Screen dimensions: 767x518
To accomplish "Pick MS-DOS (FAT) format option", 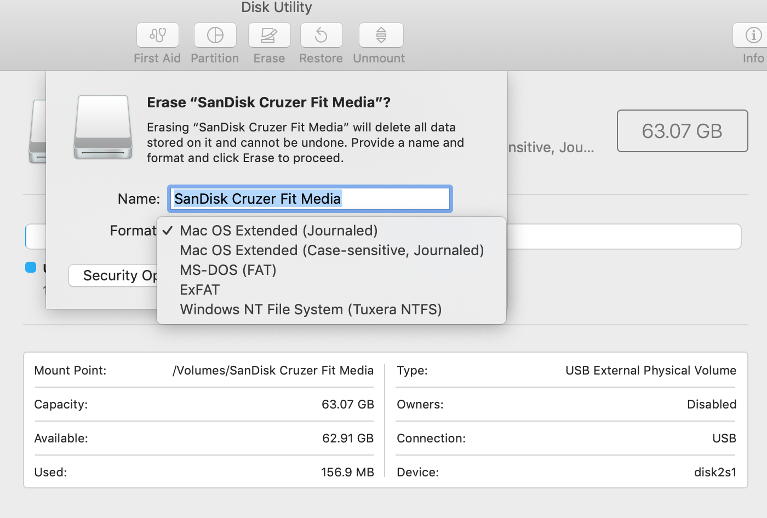I will pyautogui.click(x=331, y=270).
